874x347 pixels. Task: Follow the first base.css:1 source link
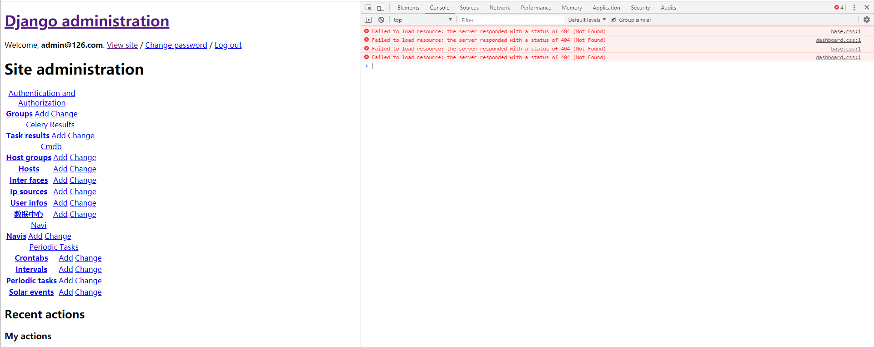coord(846,31)
